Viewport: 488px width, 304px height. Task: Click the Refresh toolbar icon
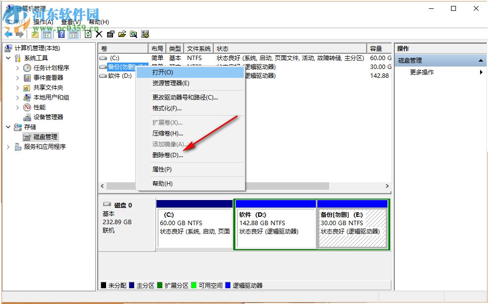tap(88, 34)
